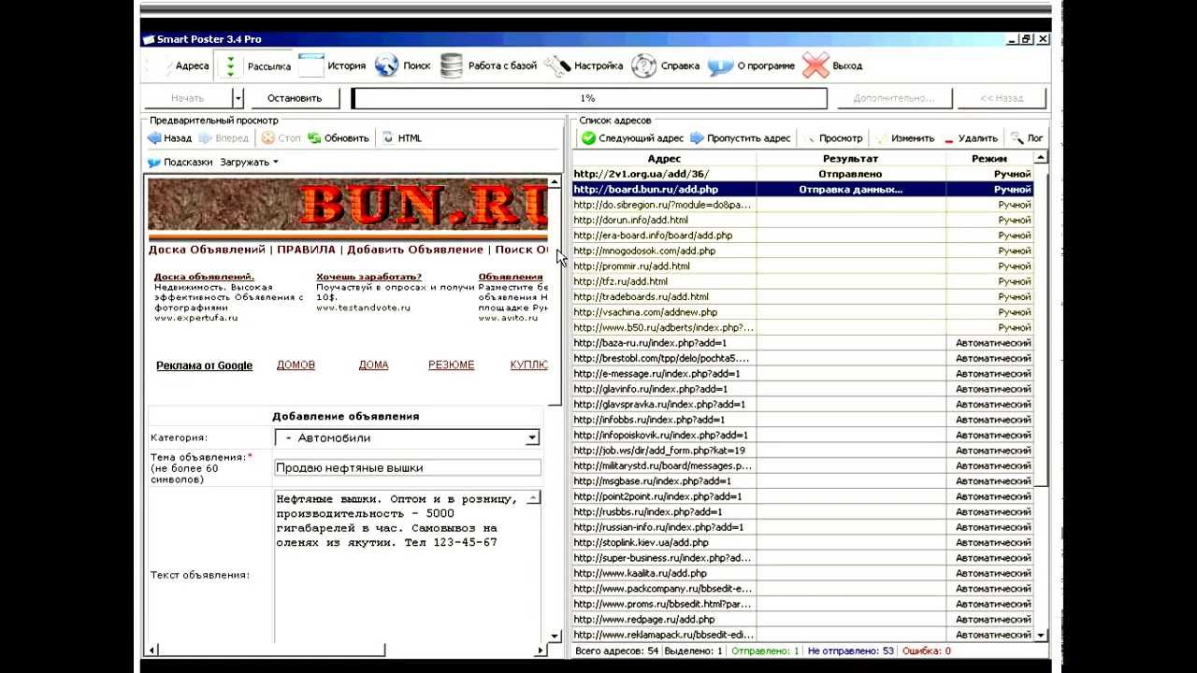
Task: Show HTML source of preview
Action: pos(402,138)
